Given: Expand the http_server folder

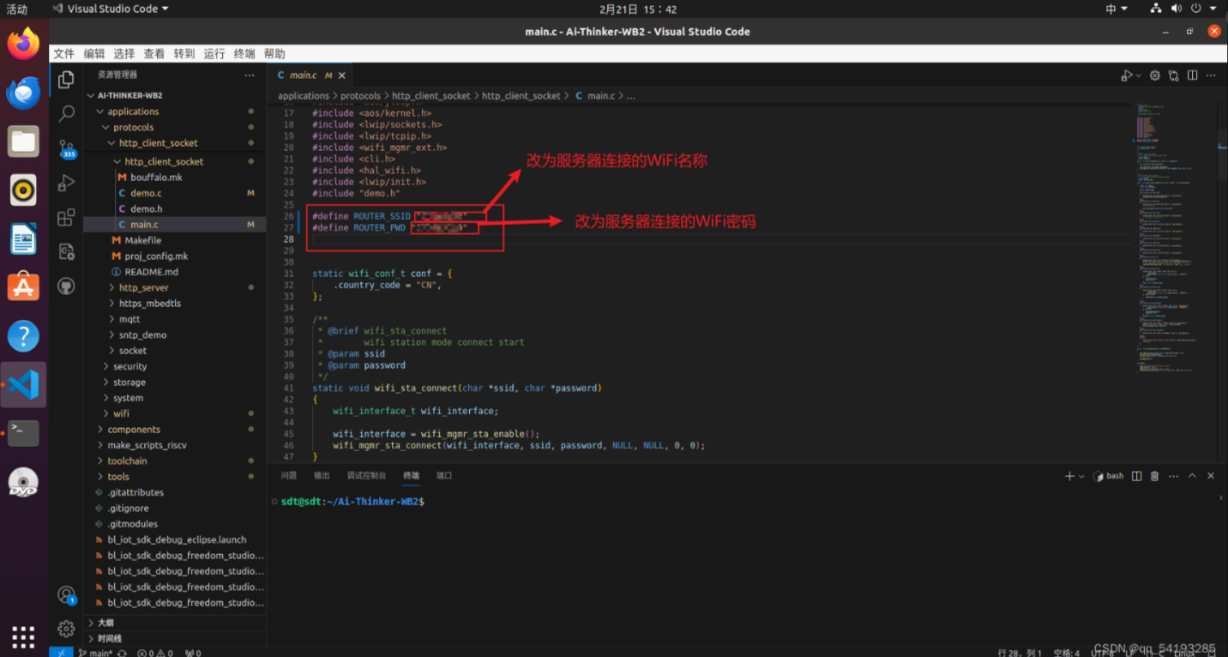Looking at the screenshot, I should point(174,287).
